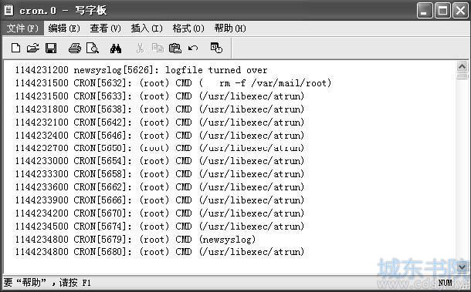Open the 编辑(E) menu
The image size is (471, 292).
pos(64,29)
